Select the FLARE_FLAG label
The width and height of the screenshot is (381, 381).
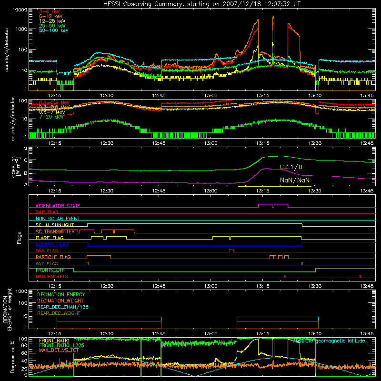[x=50, y=238]
